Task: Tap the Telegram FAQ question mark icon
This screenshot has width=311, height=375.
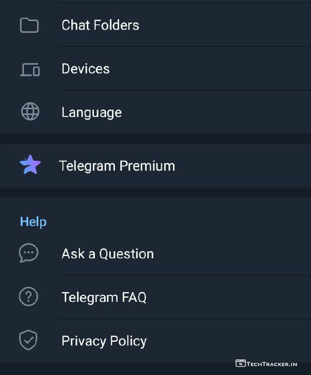Action: pyautogui.click(x=29, y=297)
